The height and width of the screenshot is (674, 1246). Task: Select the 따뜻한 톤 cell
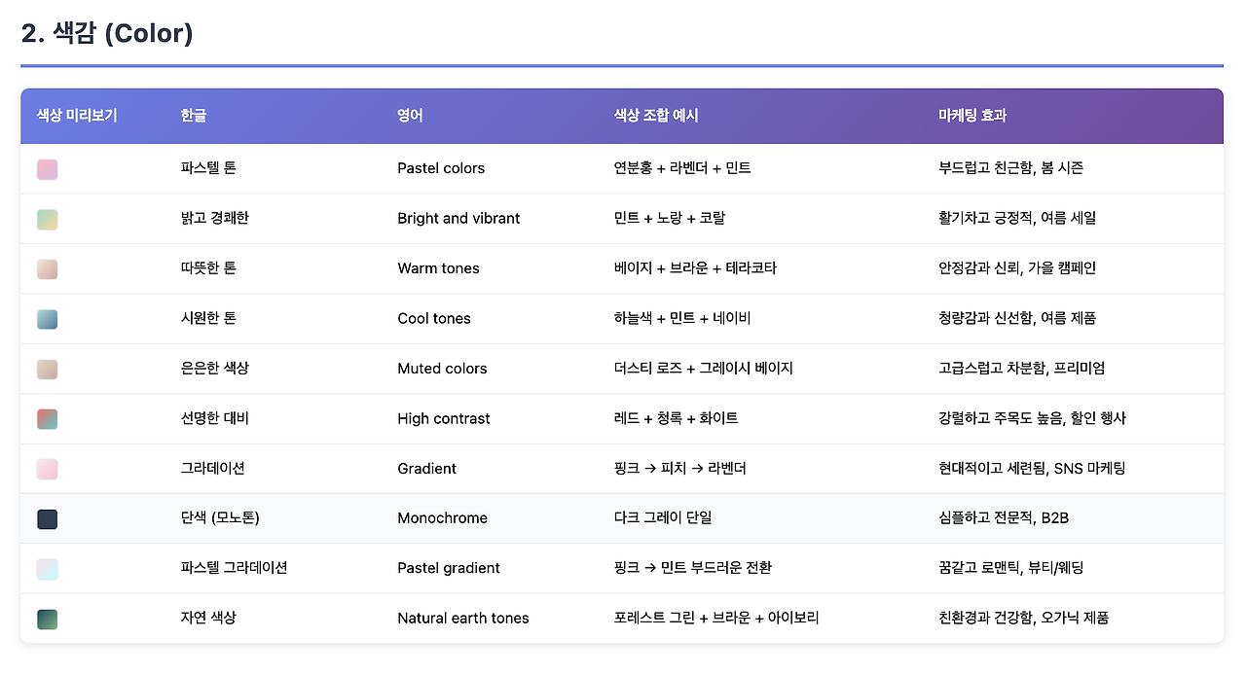pyautogui.click(x=208, y=268)
